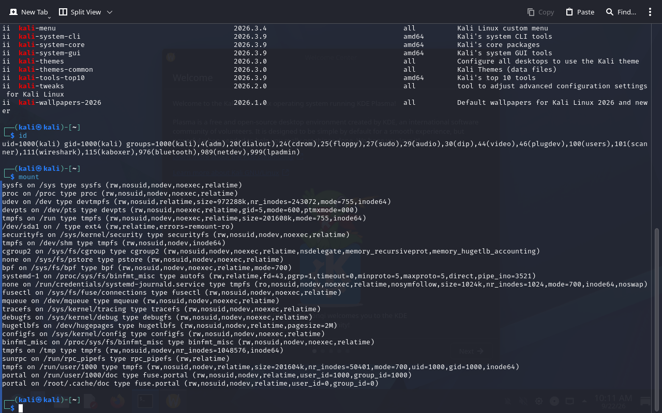This screenshot has width=662, height=413.
Task: Click the Copy toolbar icon
Action: [531, 12]
